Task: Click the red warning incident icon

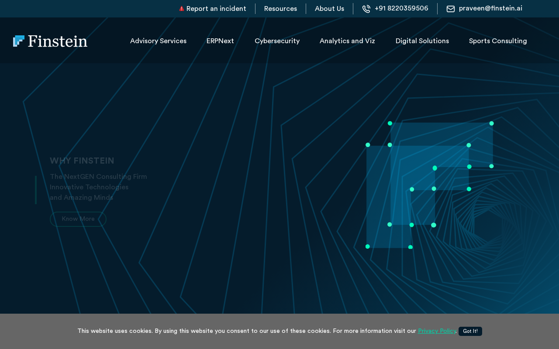Action: coord(182,9)
